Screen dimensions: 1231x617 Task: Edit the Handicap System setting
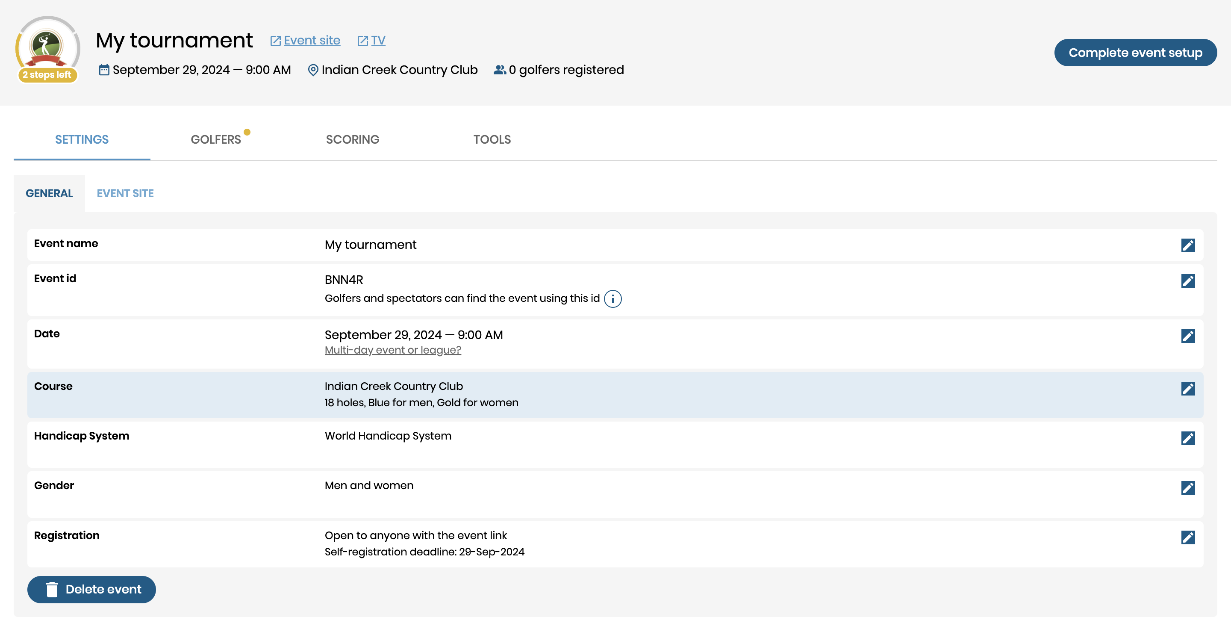coord(1187,438)
